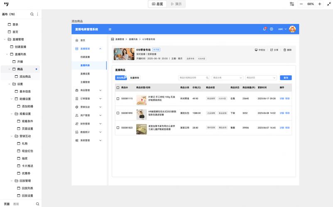
Task: Click 订单管理 sidebar icon
Action: pyautogui.click(x=77, y=99)
